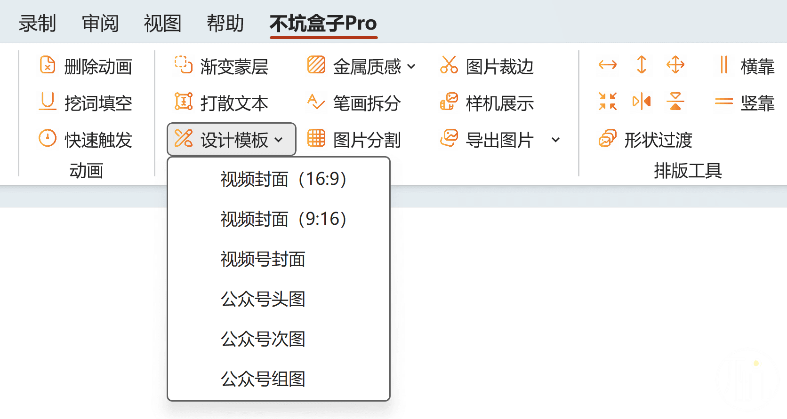Image resolution: width=787 pixels, height=419 pixels.
Task: Switch to the 审阅 tab
Action: (100, 23)
